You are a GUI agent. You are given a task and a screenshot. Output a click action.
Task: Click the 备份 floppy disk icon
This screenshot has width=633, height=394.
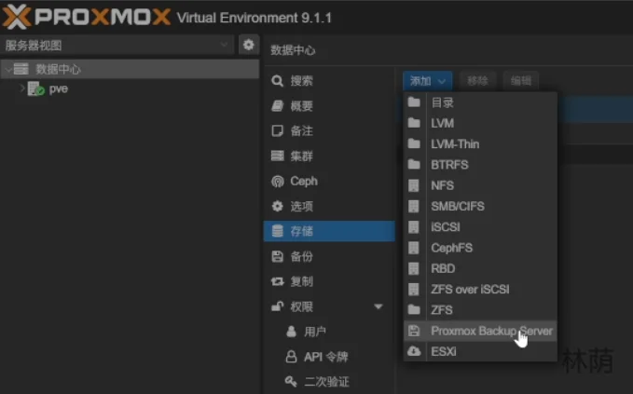pyautogui.click(x=277, y=256)
